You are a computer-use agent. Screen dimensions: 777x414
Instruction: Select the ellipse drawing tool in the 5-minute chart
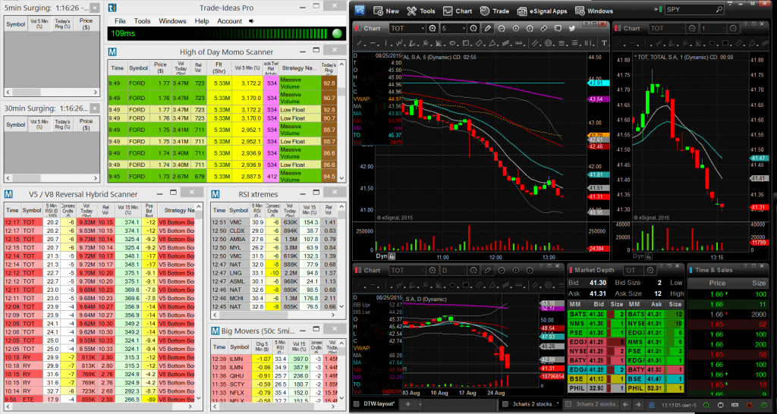[x=452, y=43]
